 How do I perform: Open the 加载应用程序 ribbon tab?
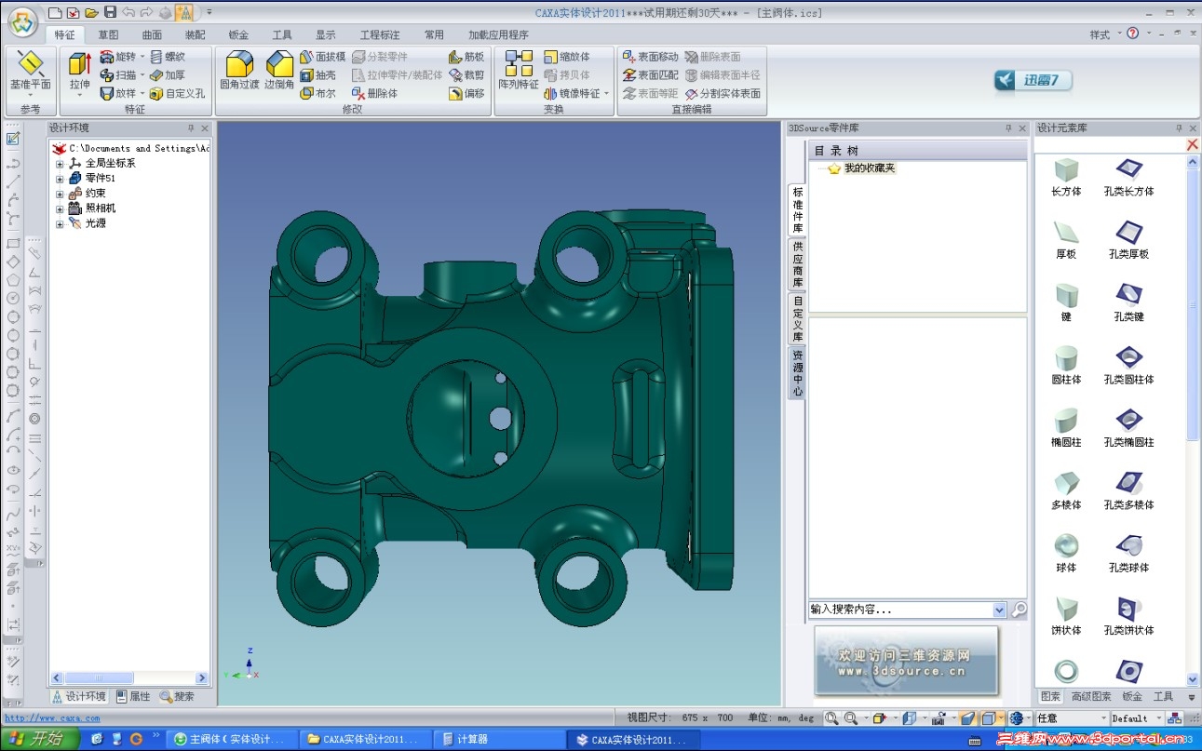(498, 35)
